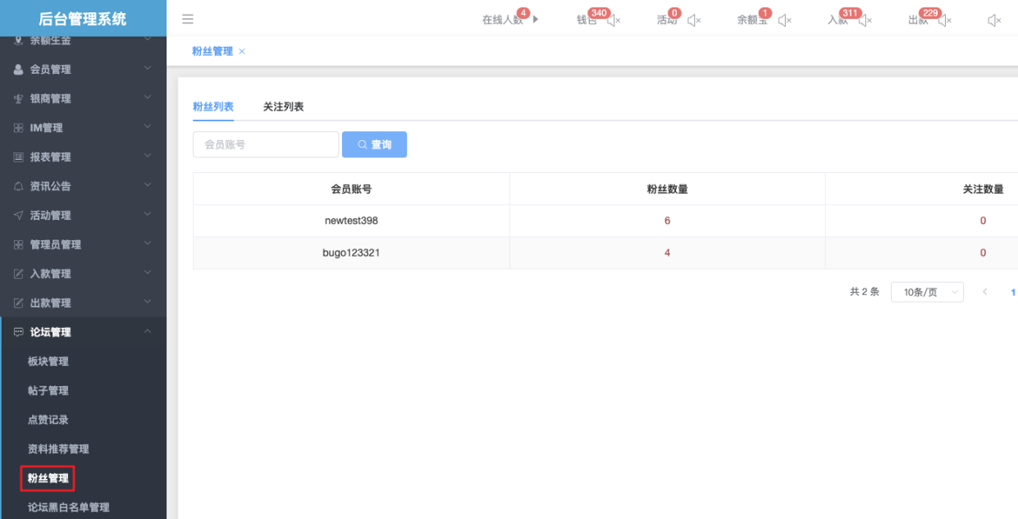
Task: Toggle the 活动 speaker mute icon
Action: pos(694,20)
